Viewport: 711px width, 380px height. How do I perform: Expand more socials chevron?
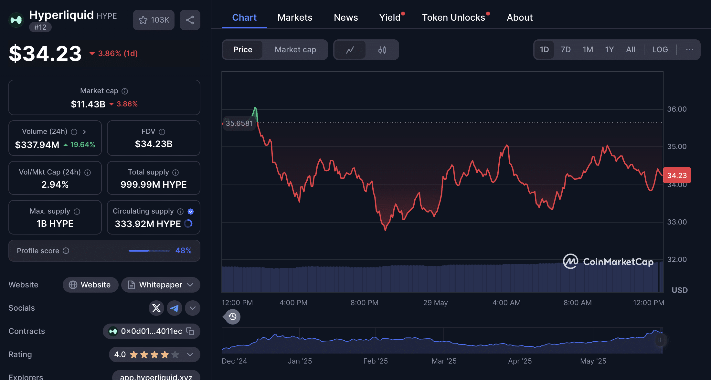[x=193, y=308]
